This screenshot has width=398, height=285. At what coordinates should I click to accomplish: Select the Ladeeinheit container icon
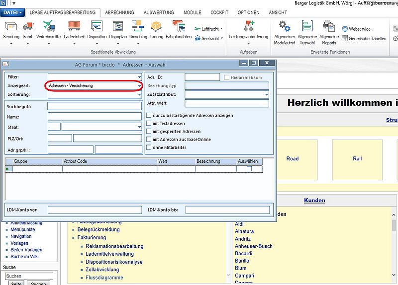click(x=74, y=26)
